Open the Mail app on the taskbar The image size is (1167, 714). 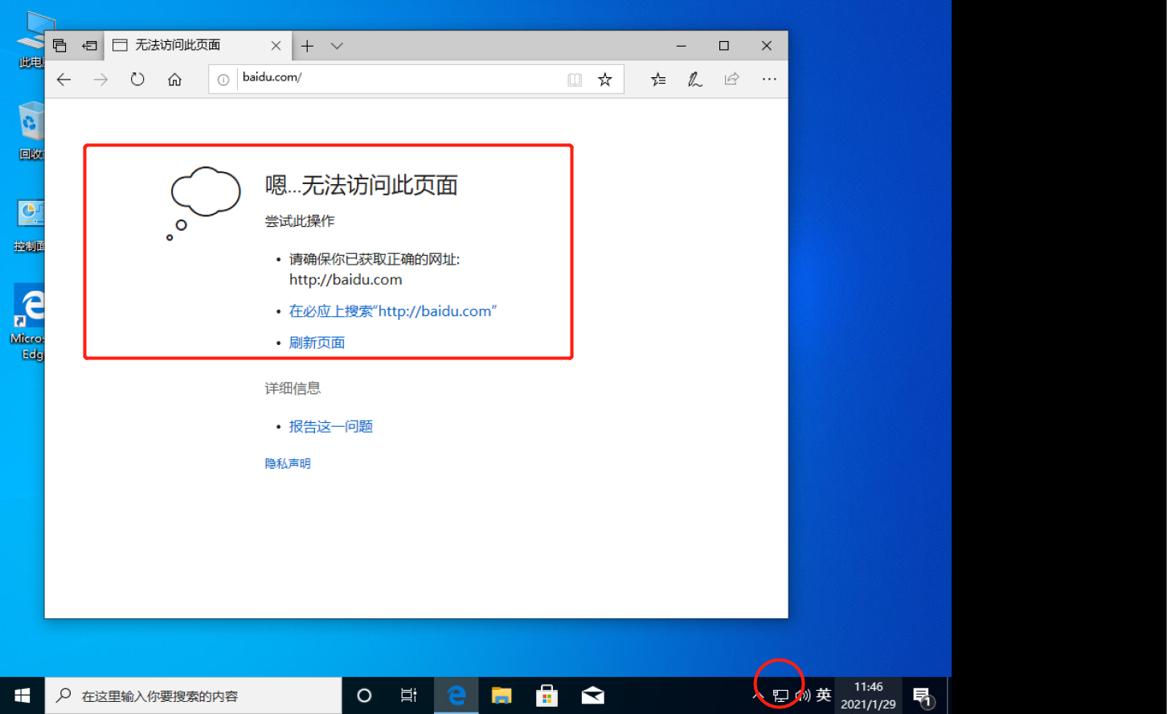pyautogui.click(x=592, y=696)
